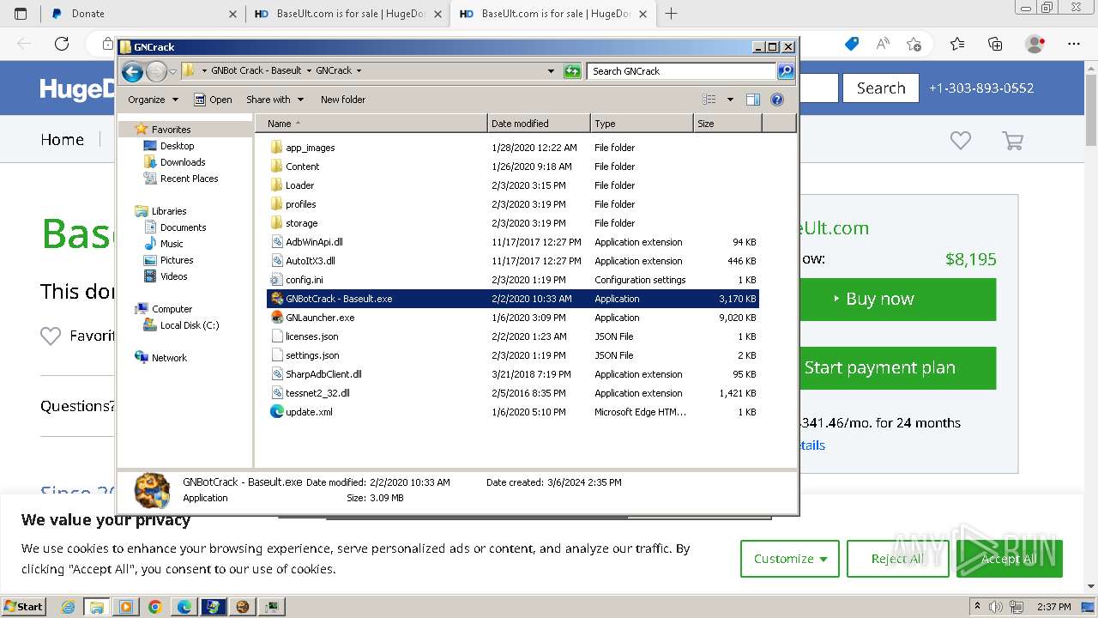1098x618 pixels.
Task: Select the app_images folder icon
Action: tap(276, 148)
